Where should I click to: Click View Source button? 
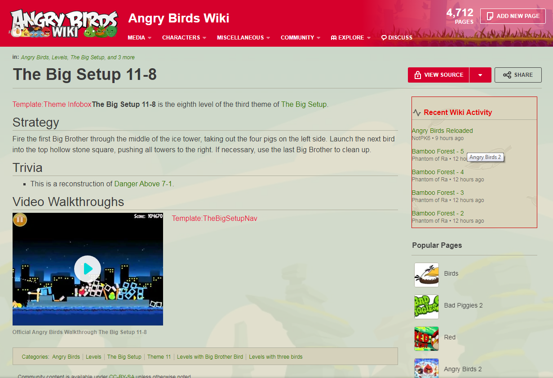tap(438, 75)
